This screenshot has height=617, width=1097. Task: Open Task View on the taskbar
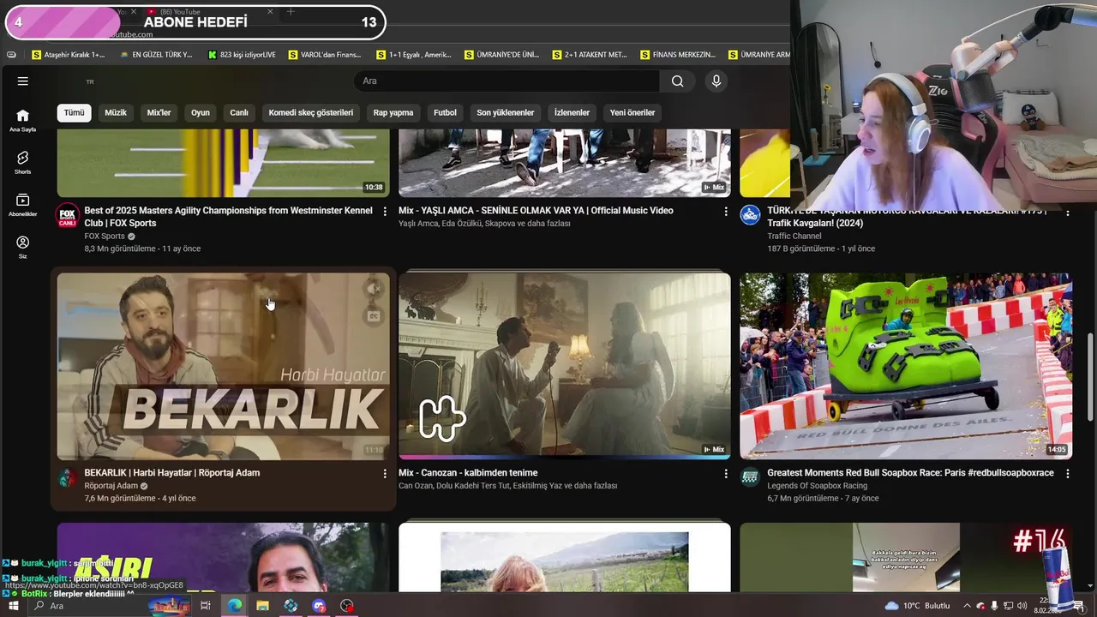pyautogui.click(x=206, y=606)
